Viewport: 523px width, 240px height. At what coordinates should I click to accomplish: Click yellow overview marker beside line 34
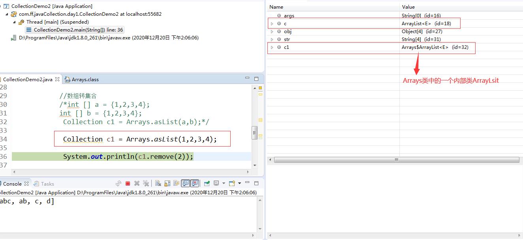[260, 136]
